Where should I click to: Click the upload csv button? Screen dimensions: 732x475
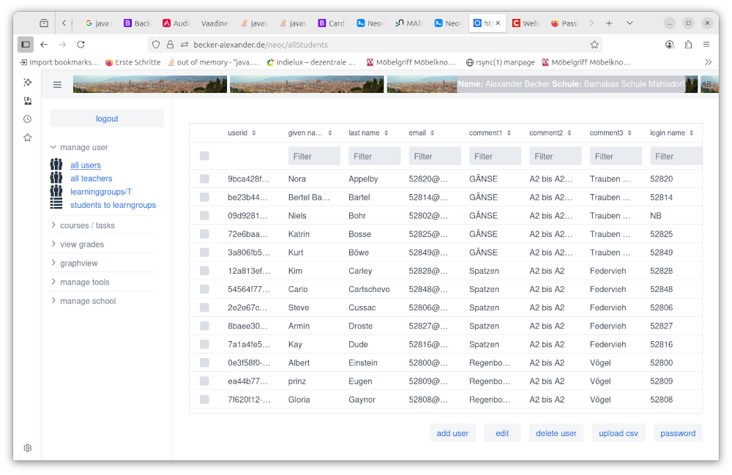point(618,433)
